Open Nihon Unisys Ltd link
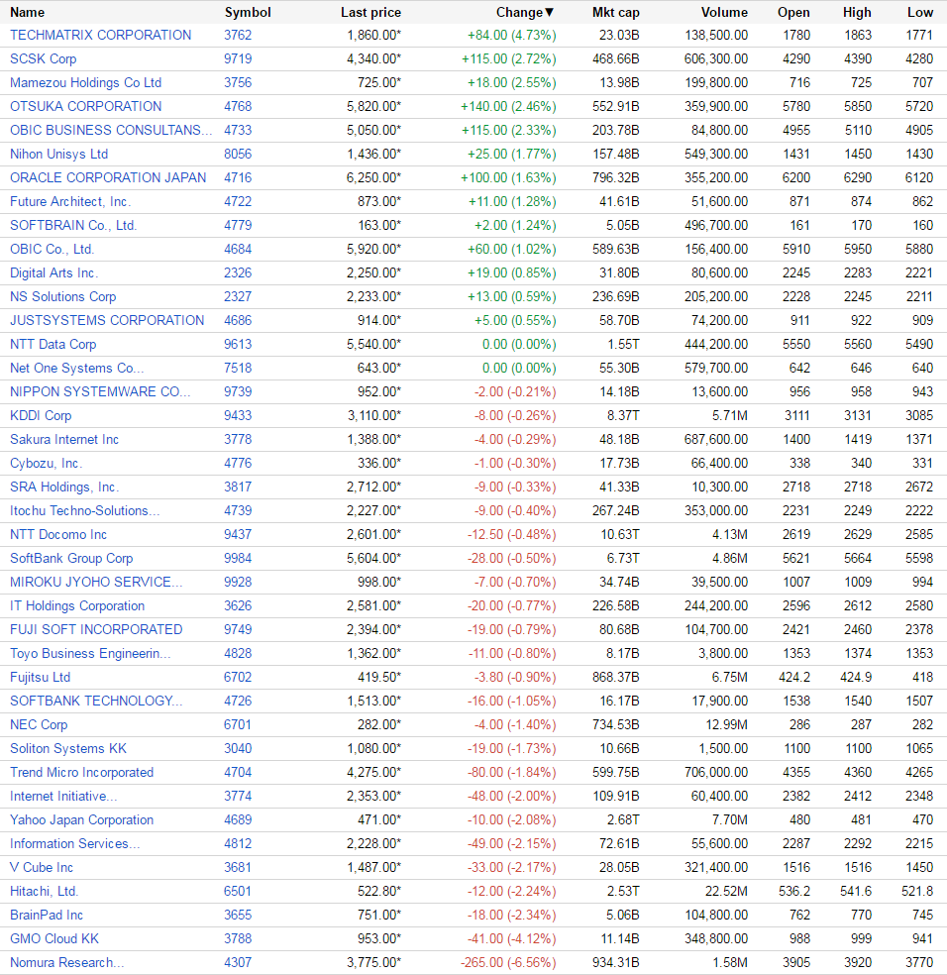Viewport: 947px width, 975px height. 59,155
